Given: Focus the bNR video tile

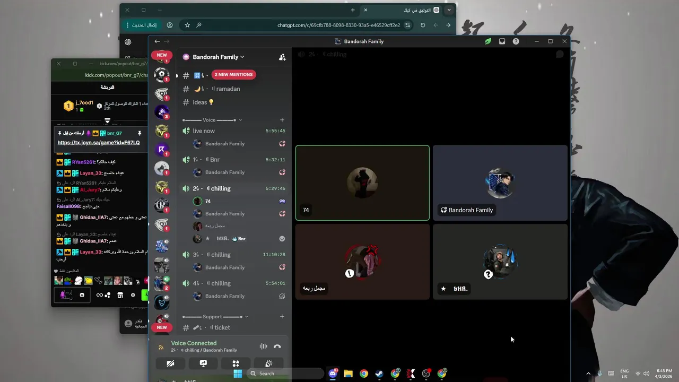Looking at the screenshot, I should pyautogui.click(x=500, y=262).
